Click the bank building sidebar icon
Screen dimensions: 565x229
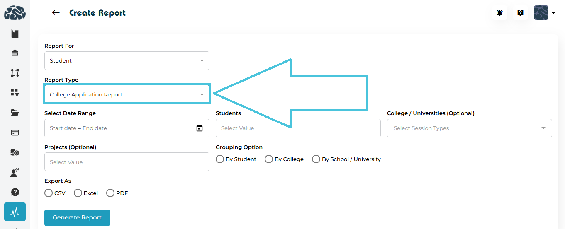click(x=15, y=53)
